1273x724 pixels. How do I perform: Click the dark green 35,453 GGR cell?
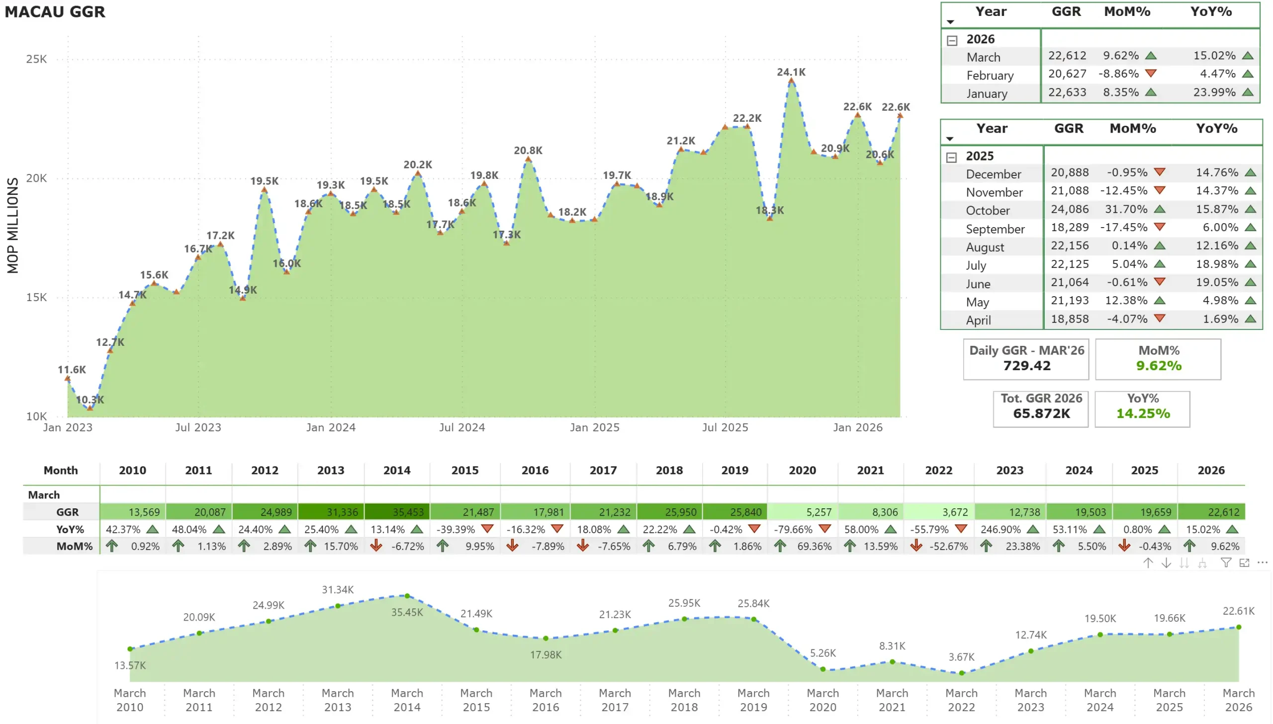pyautogui.click(x=396, y=512)
